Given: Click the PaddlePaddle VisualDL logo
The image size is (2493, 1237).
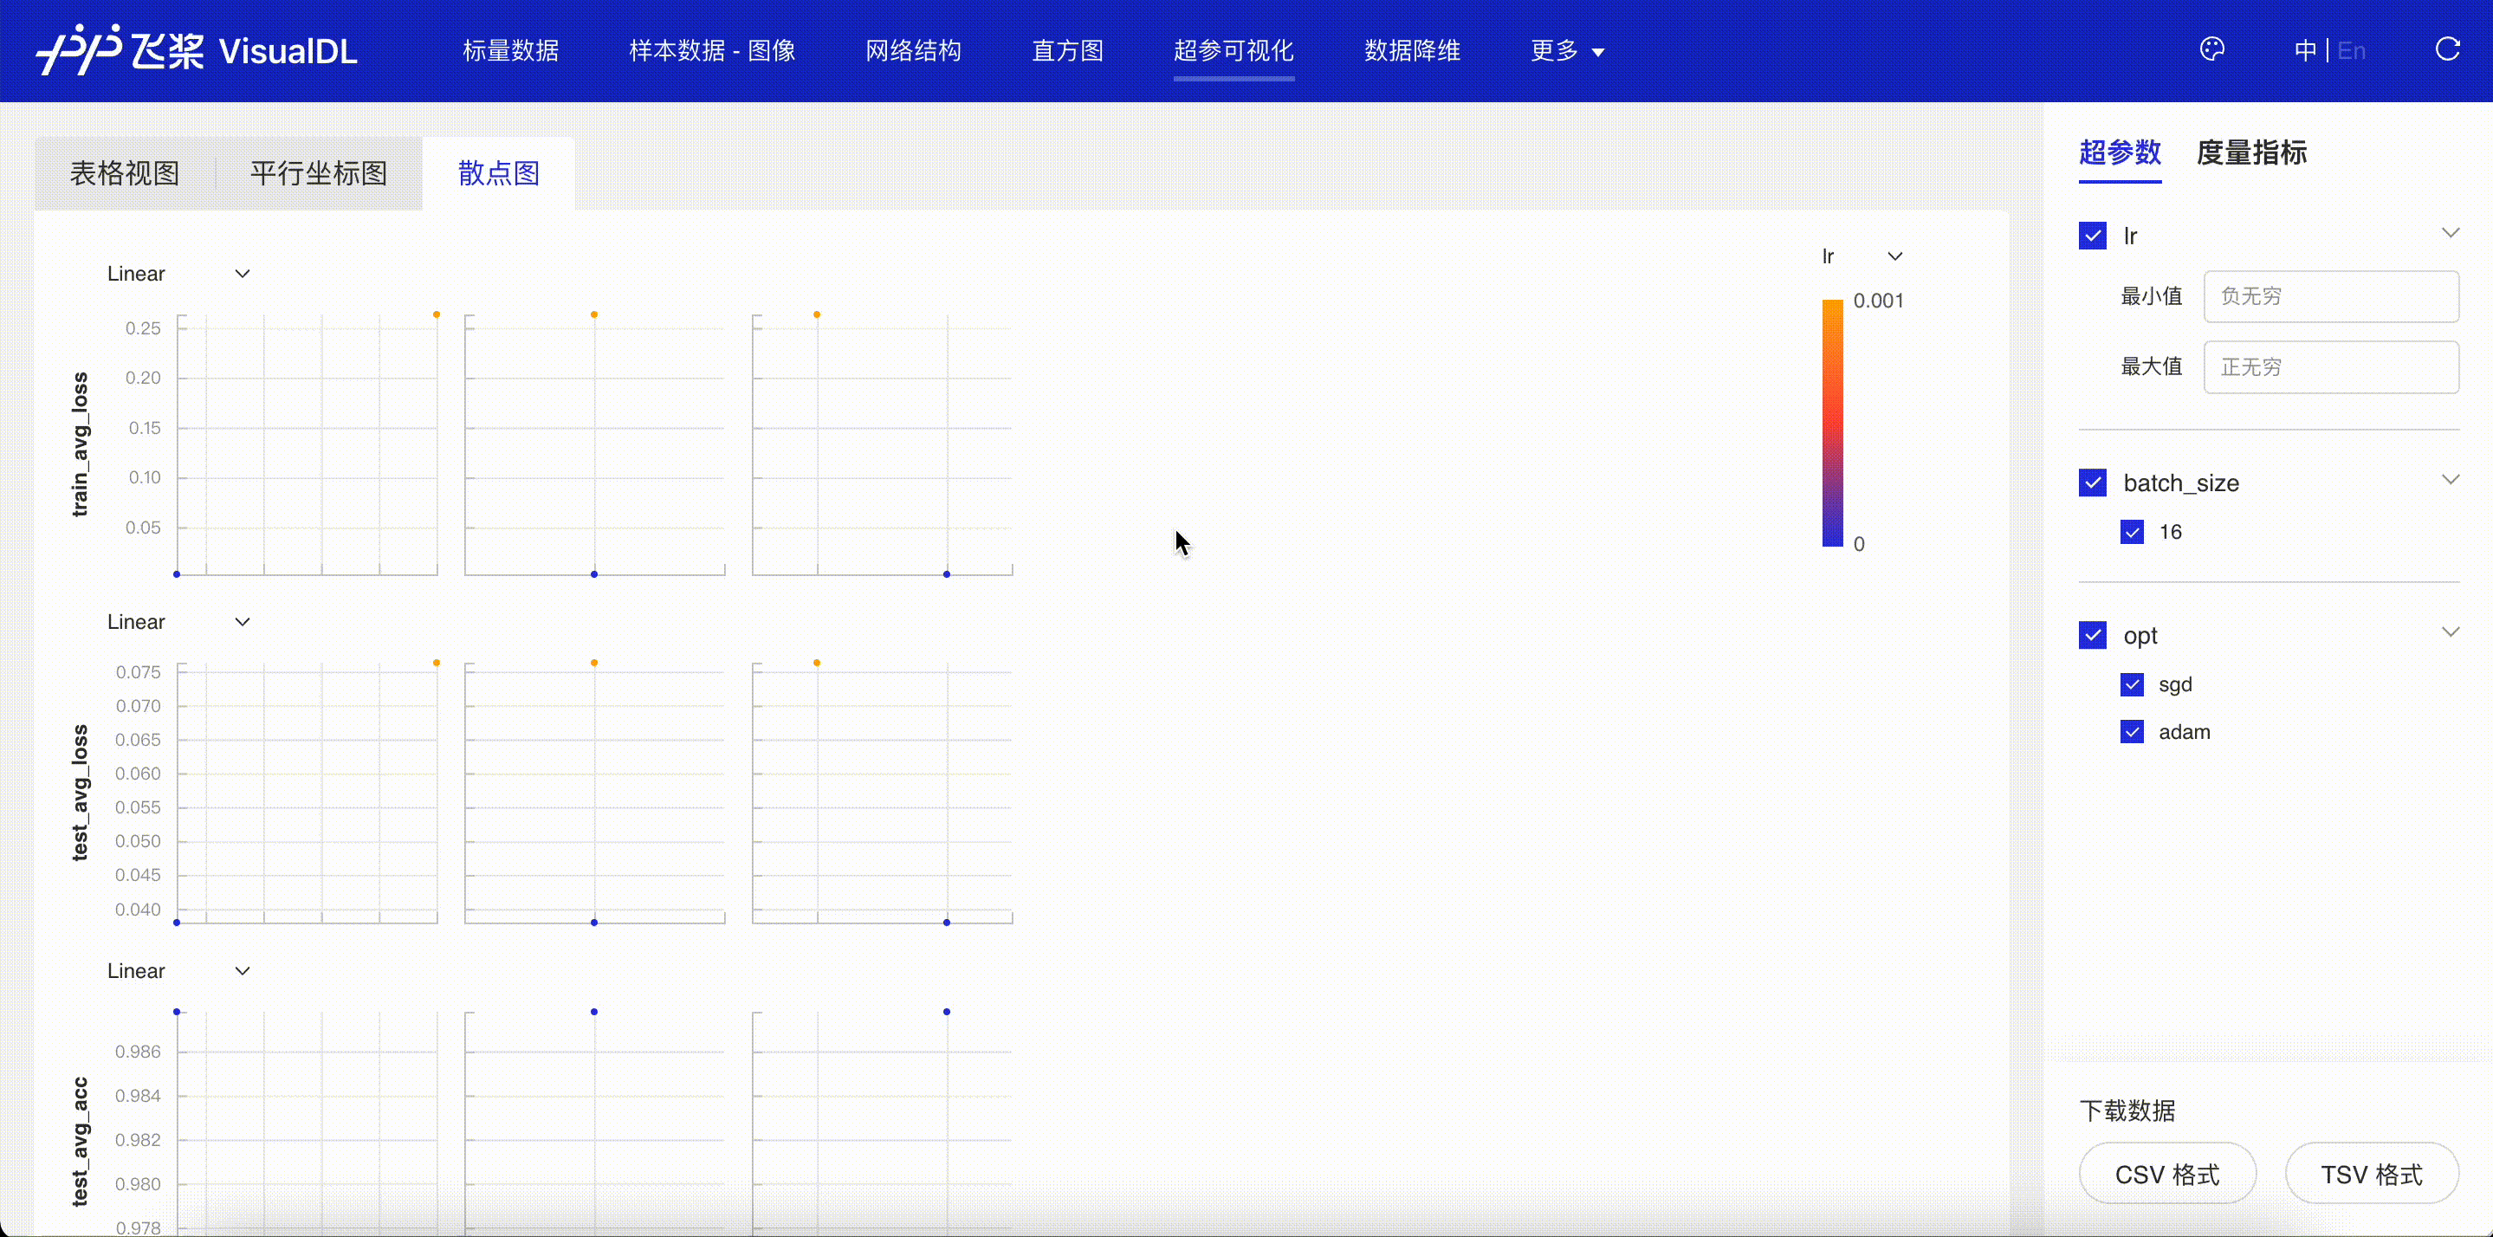Looking at the screenshot, I should point(197,50).
